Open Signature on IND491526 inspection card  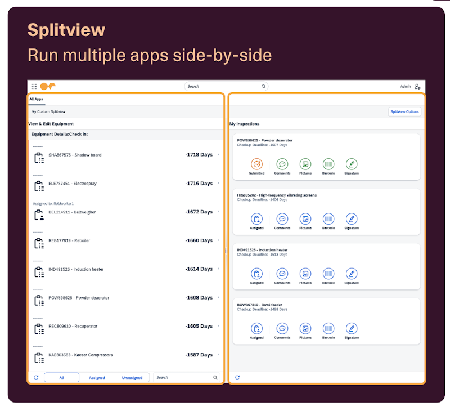[x=352, y=274]
